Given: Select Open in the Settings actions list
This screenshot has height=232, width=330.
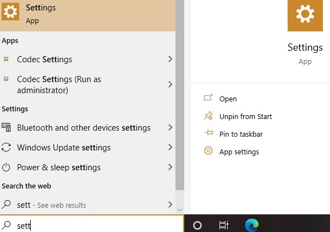Looking at the screenshot, I should (228, 99).
